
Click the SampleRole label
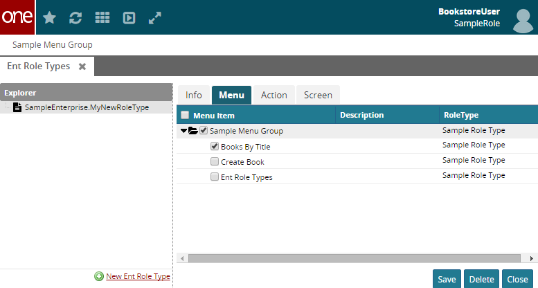point(477,24)
